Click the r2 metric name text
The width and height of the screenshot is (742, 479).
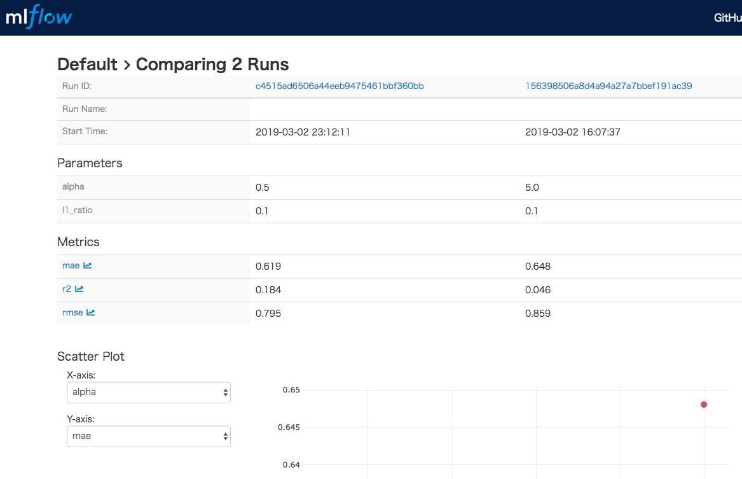[x=67, y=289]
